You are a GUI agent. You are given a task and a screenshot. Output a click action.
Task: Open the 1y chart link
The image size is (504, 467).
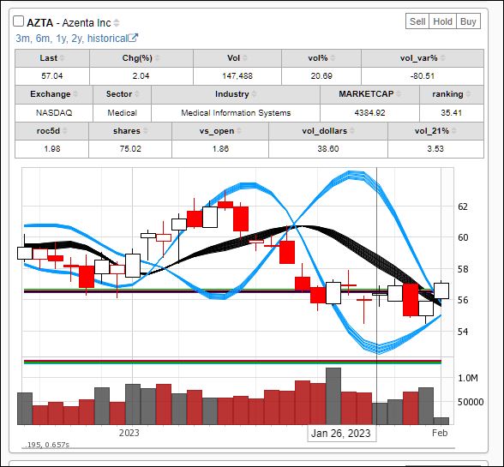(x=61, y=39)
